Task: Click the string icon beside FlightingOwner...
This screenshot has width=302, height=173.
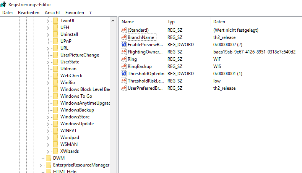Action: point(123,52)
